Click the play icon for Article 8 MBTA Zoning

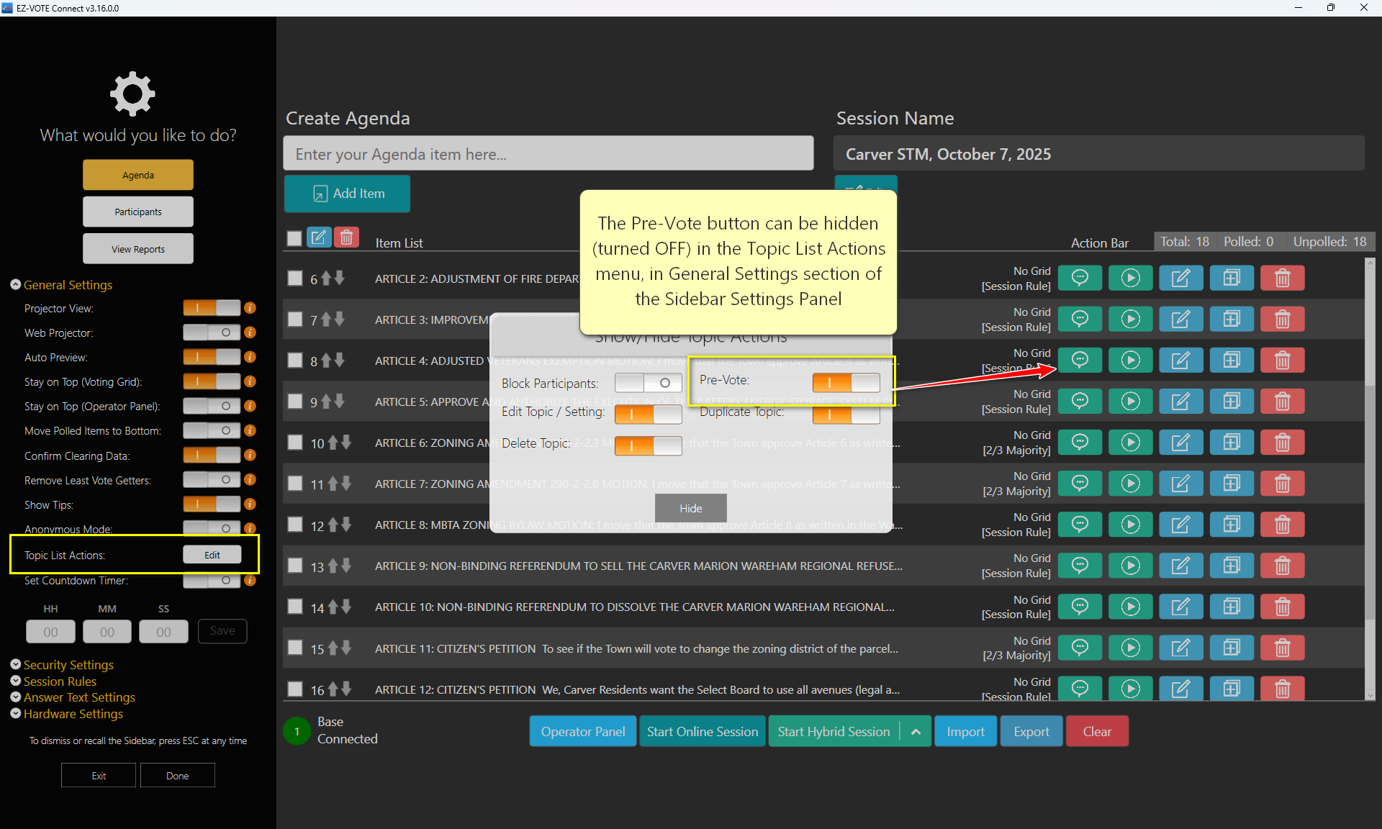tap(1130, 525)
